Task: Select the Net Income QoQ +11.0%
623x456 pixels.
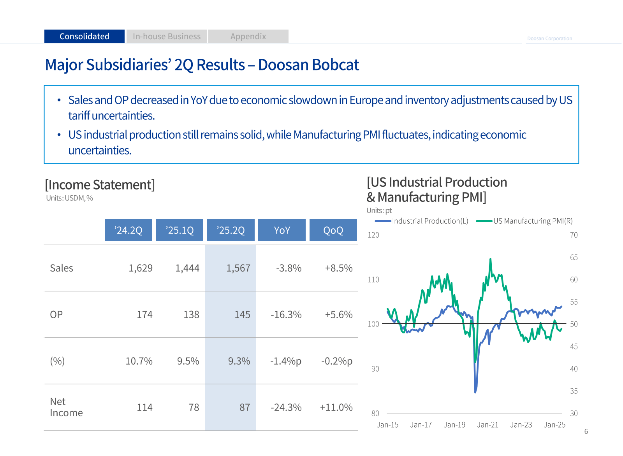Action: [336, 407]
